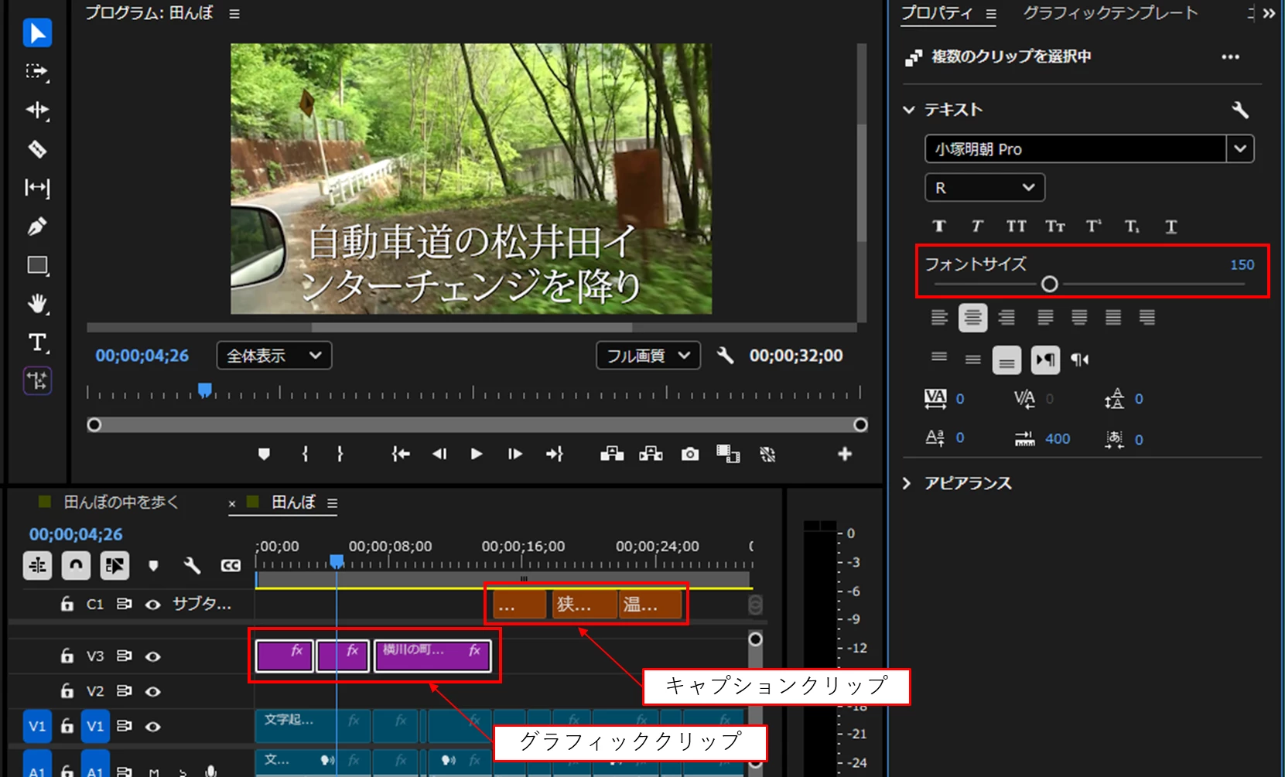Image resolution: width=1285 pixels, height=777 pixels.
Task: Adjust the フォントサイズ slider handle
Action: (1049, 284)
